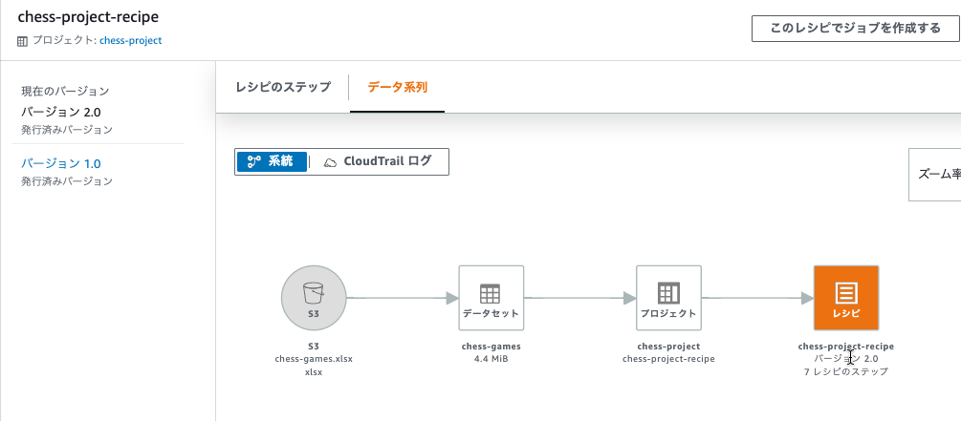Click the lineage branch icon in 系統 button
Screen dimensions: 961x421
tap(253, 161)
